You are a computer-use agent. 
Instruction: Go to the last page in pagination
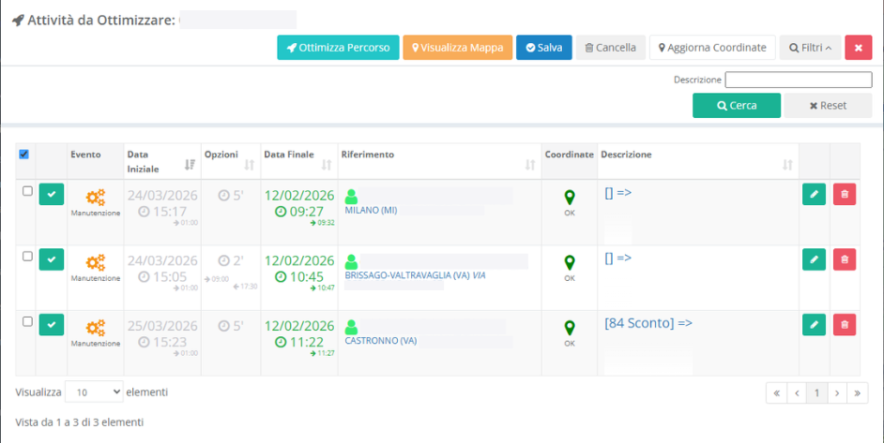tap(857, 393)
